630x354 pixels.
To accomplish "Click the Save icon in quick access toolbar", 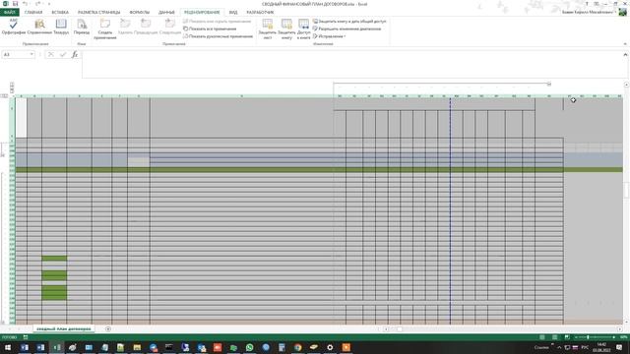I will click(x=16, y=4).
